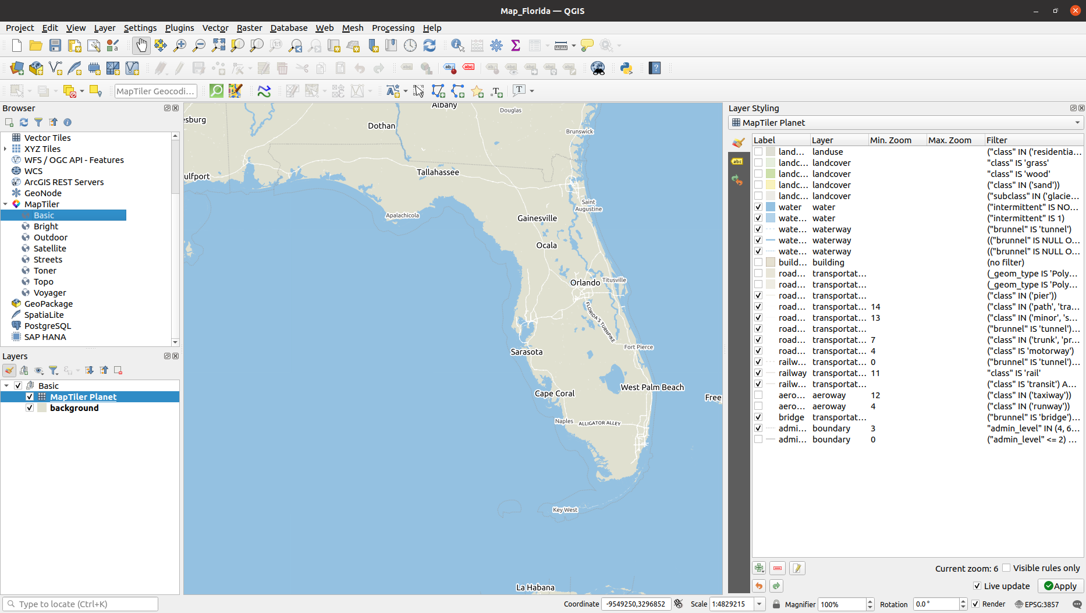Sort rules by the Min. Zoom column header
The width and height of the screenshot is (1086, 613).
pos(897,140)
